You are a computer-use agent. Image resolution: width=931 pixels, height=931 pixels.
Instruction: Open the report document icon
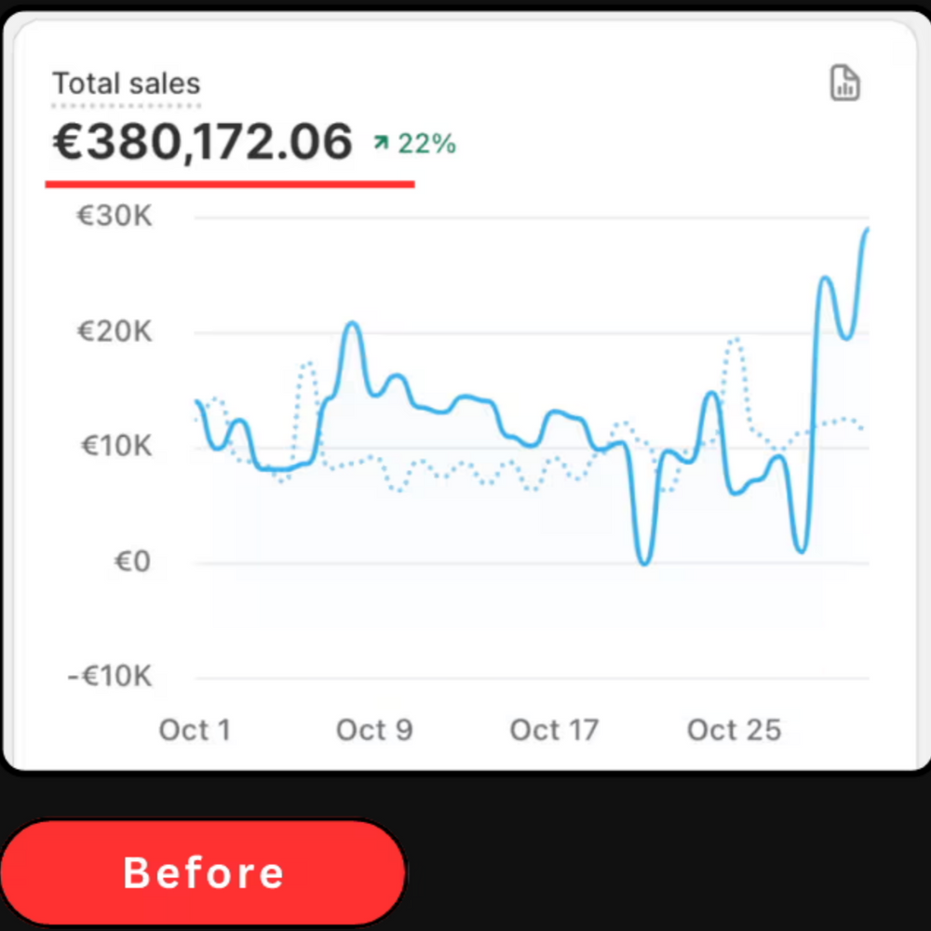pos(844,83)
